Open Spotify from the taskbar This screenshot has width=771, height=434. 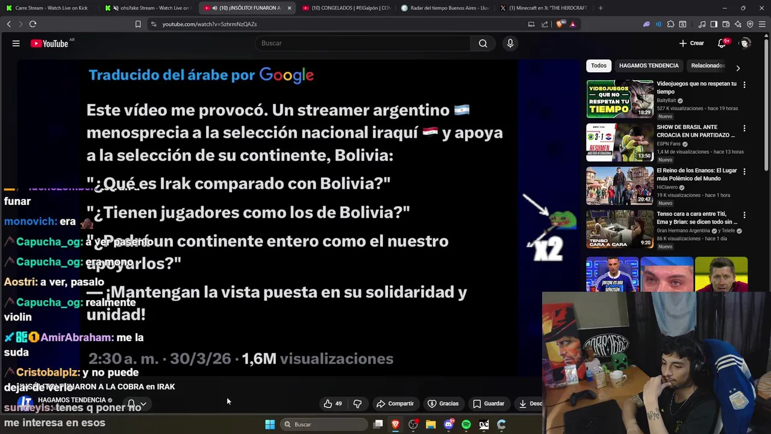[x=466, y=424]
